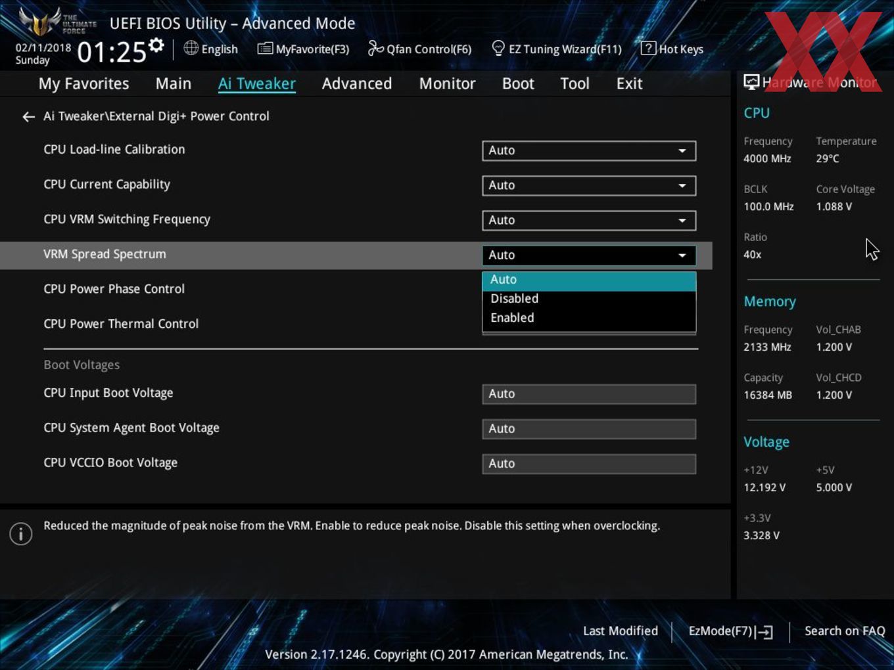
Task: Click the info circle icon in help bar
Action: point(21,533)
